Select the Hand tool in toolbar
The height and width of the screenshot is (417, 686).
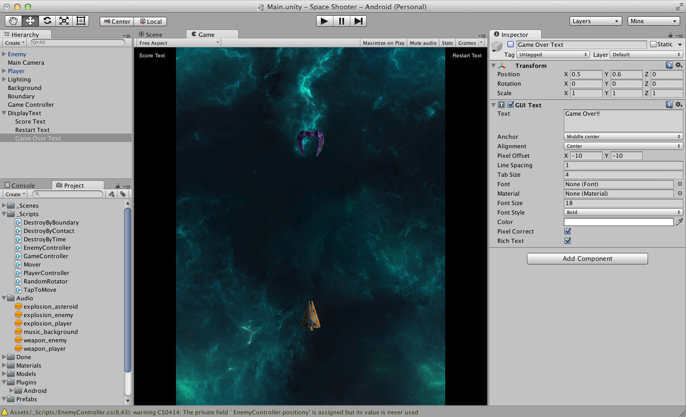point(14,21)
